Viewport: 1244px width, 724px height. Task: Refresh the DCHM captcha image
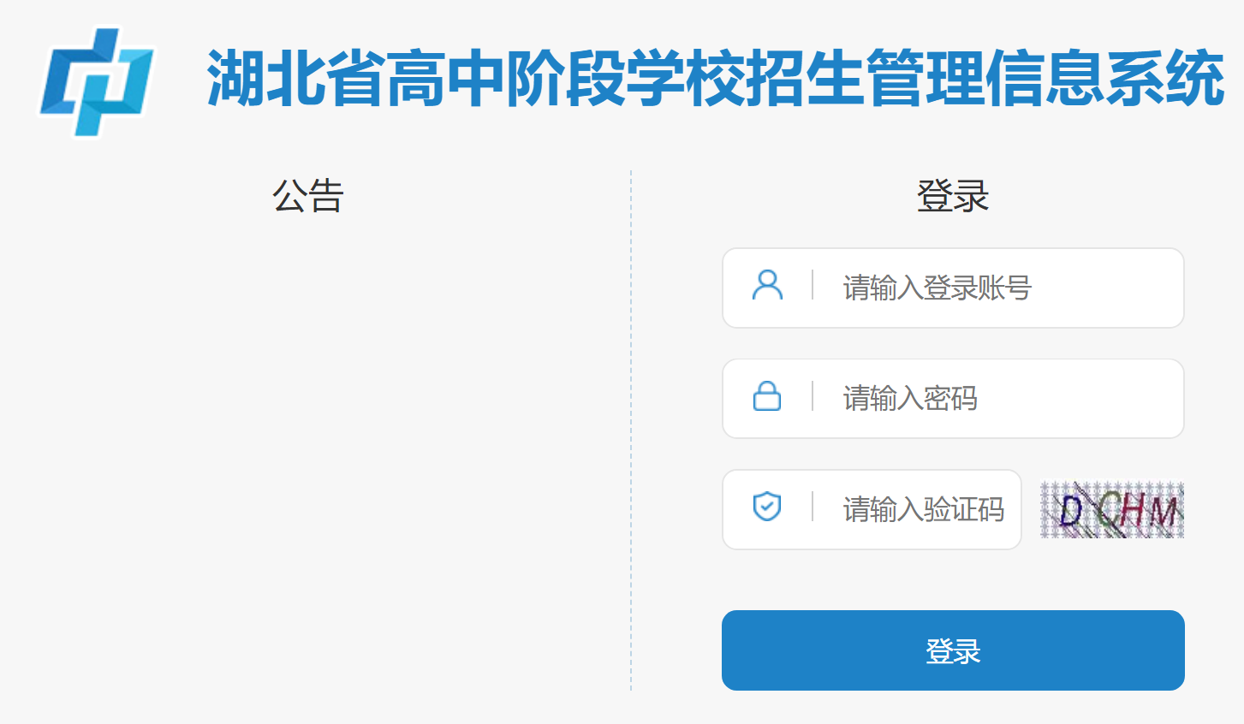tap(1111, 510)
